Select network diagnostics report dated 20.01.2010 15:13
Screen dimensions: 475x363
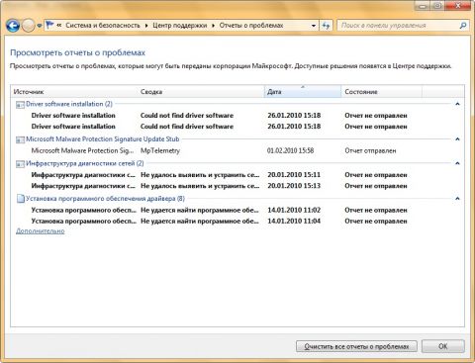tap(237, 186)
